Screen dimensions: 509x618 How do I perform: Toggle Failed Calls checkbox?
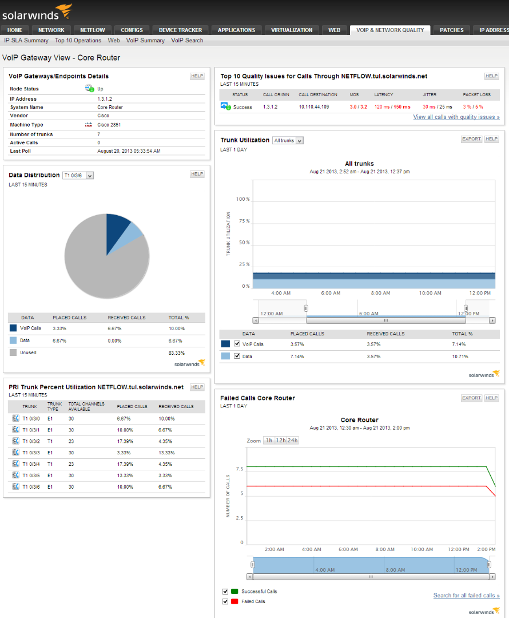(x=225, y=601)
